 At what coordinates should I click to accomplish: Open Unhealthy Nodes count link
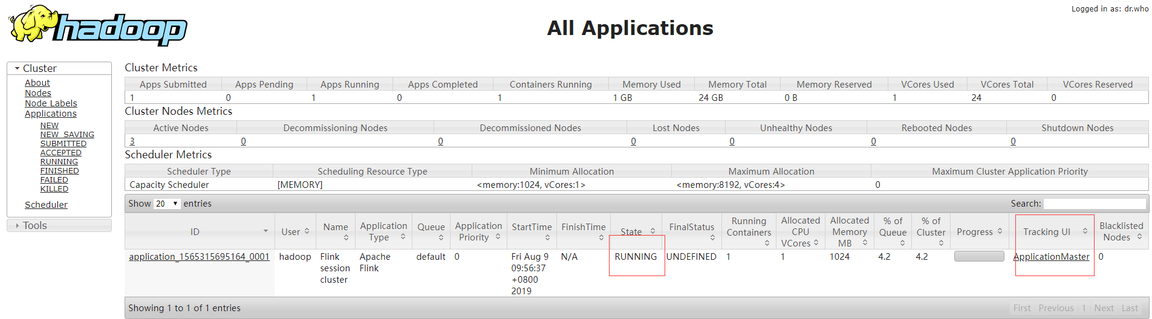point(732,141)
